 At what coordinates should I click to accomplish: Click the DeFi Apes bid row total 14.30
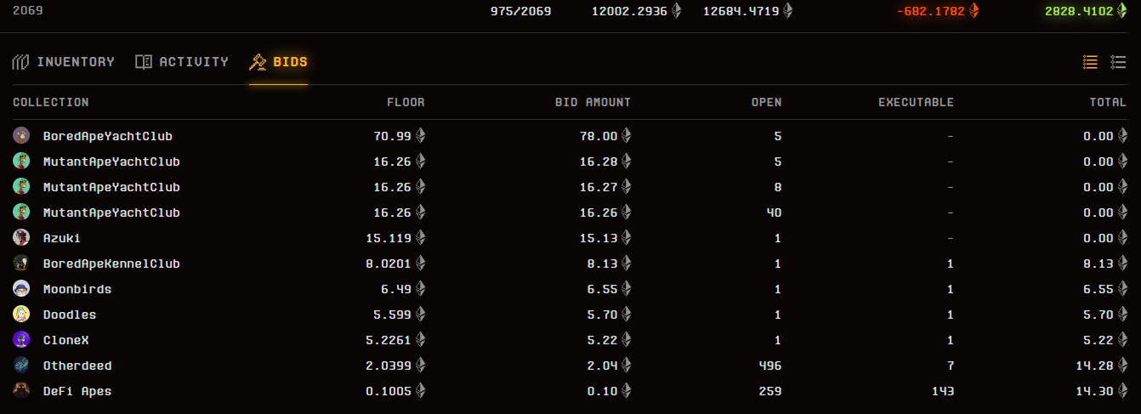pos(1098,391)
